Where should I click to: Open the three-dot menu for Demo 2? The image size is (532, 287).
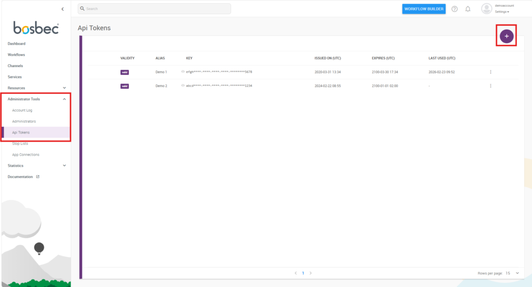click(490, 86)
